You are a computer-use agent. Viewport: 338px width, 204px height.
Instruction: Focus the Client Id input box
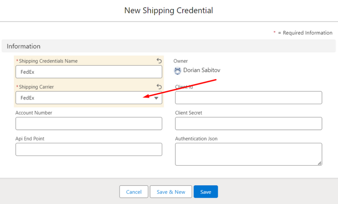[248, 98]
